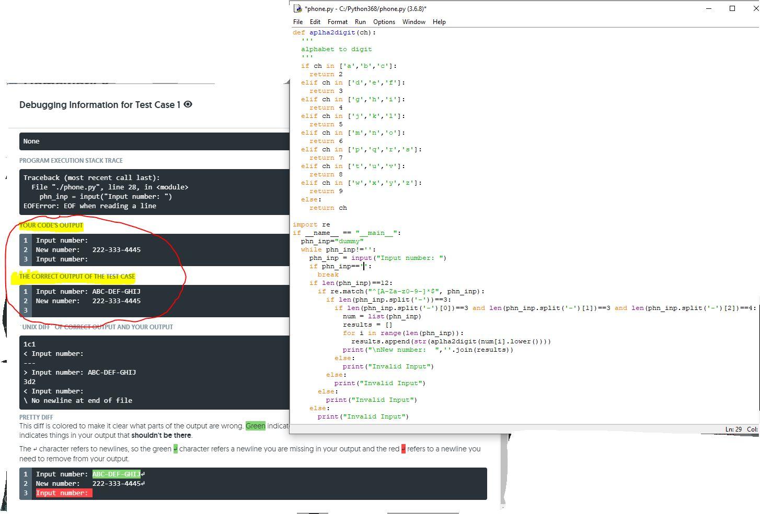
Task: Click the 'return 5' code line
Action: coord(326,124)
